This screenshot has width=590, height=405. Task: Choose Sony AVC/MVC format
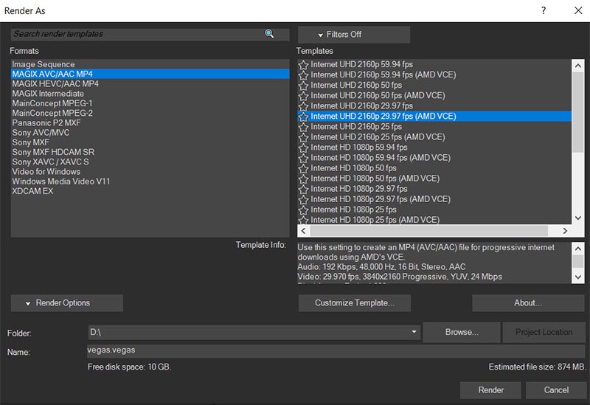(x=150, y=133)
